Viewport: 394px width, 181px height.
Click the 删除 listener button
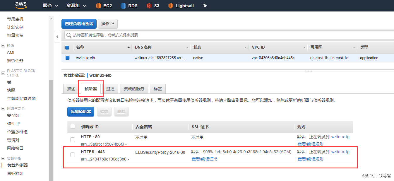[x=121, y=112]
